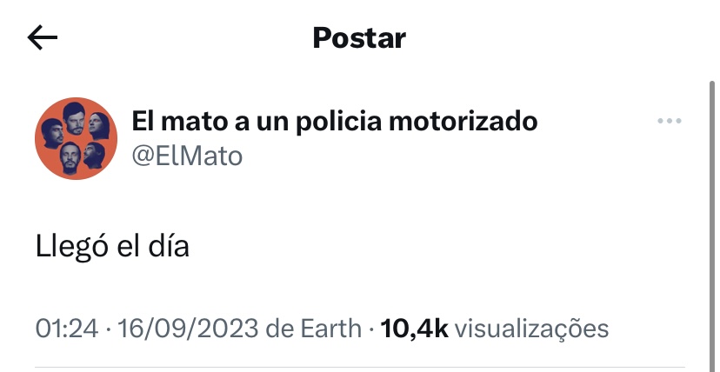Click the 01:24 post time
The width and height of the screenshot is (720, 372).
[62, 329]
